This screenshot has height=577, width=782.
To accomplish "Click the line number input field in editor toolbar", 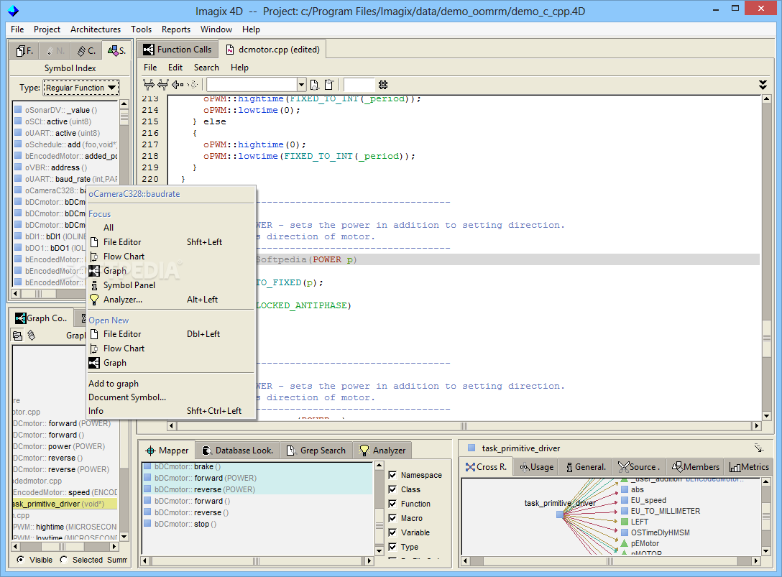I will [359, 84].
